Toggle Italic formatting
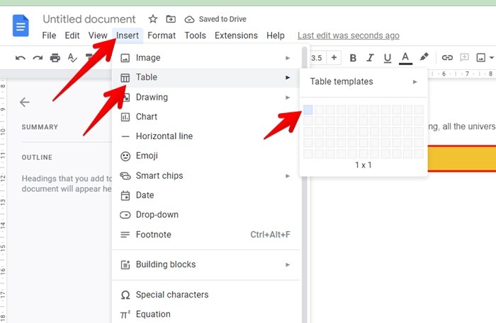Image resolution: width=496 pixels, height=323 pixels. [370, 58]
